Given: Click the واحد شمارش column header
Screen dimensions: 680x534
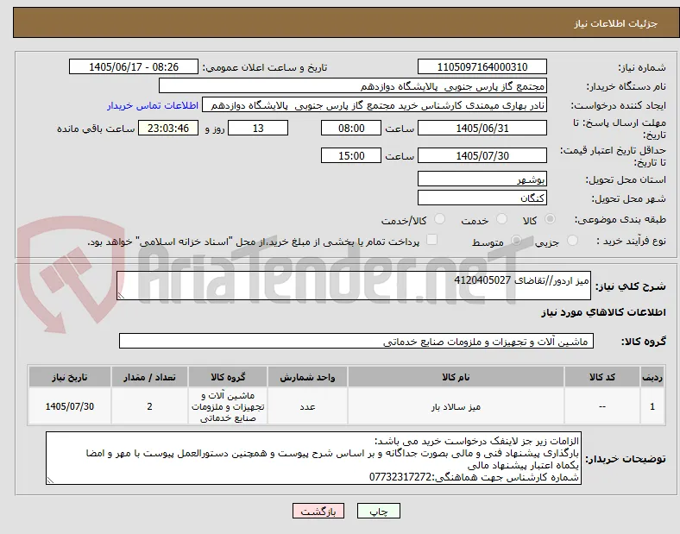Looking at the screenshot, I should click(x=307, y=377).
